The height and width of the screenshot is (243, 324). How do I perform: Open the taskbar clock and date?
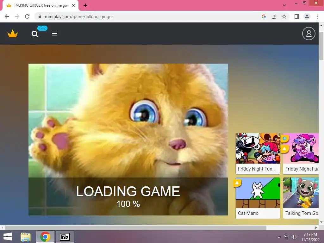click(x=310, y=237)
